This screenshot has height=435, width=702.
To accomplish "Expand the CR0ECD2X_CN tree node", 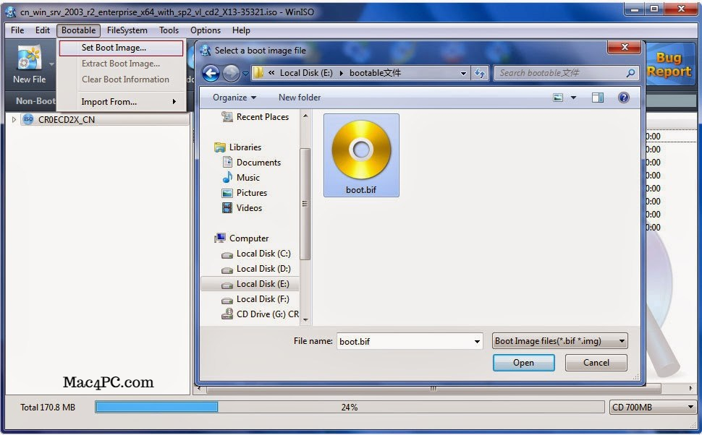I will [14, 119].
